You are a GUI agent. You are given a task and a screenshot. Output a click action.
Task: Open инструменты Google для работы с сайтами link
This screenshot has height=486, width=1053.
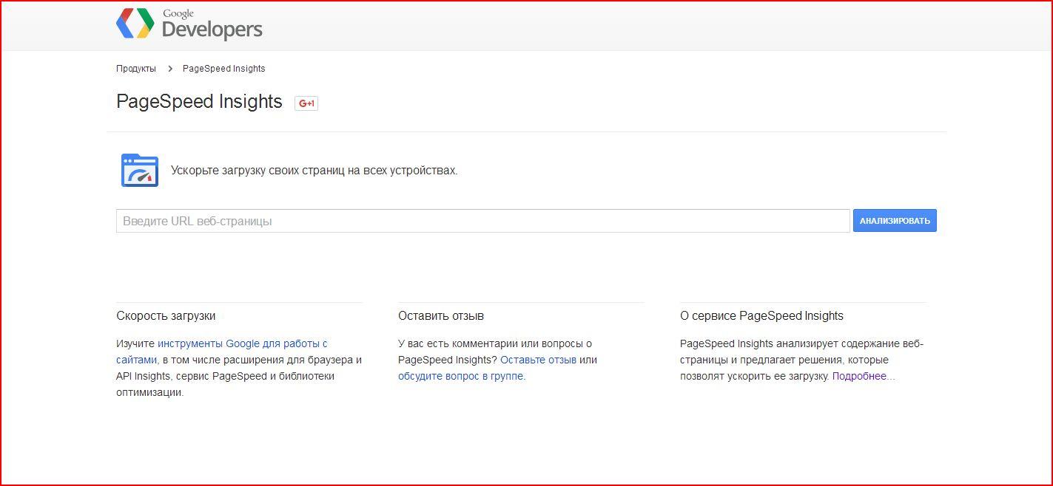222,352
